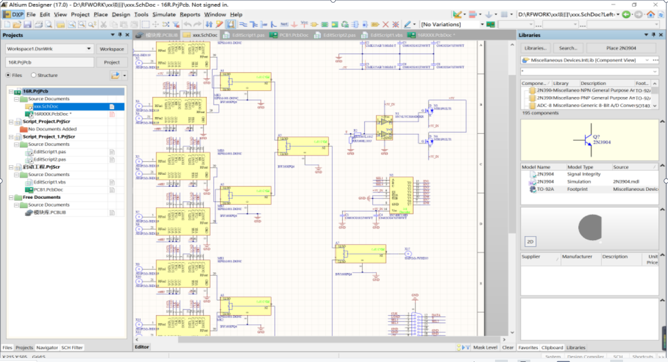Screen dimensions: 668x362
Task: Activate the Place Wire tool
Action: pos(244,24)
